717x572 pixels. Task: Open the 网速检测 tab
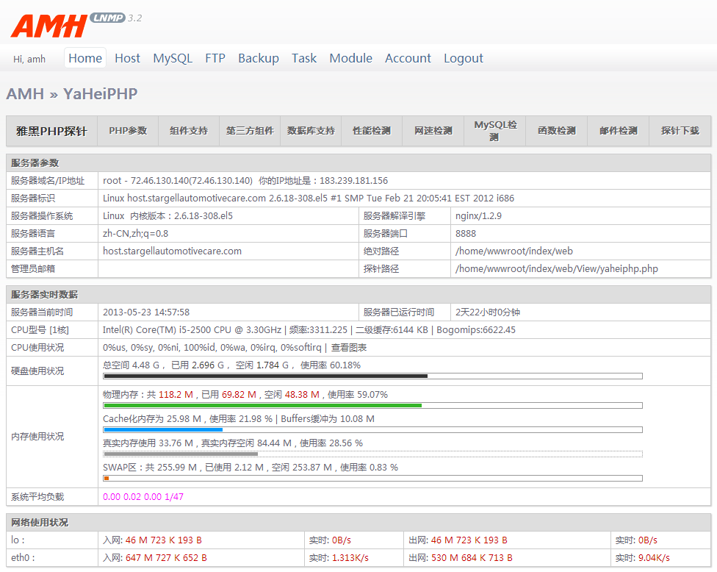(x=433, y=131)
